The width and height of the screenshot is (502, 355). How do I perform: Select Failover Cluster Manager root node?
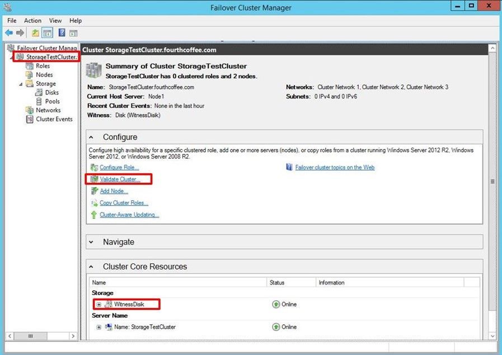[47, 48]
